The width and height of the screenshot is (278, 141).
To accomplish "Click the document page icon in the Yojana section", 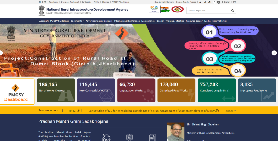I will click(x=152, y=137).
